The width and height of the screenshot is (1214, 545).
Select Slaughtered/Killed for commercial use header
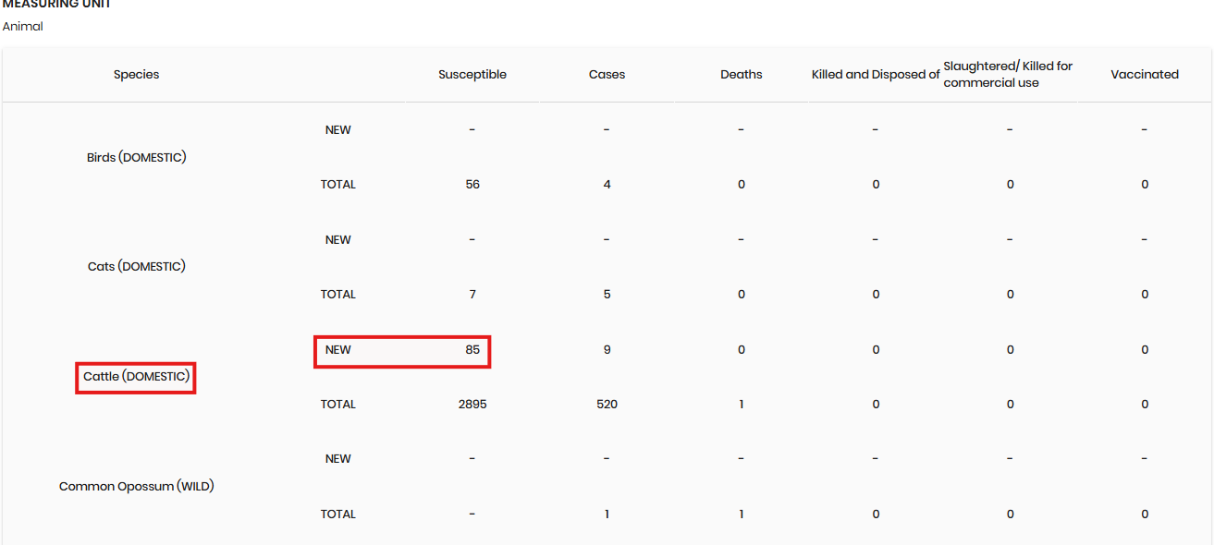coord(1008,75)
